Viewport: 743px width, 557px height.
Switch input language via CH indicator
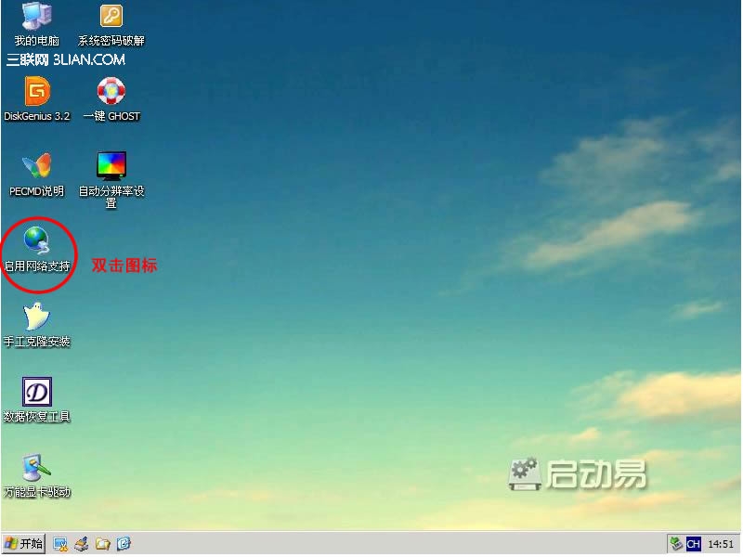pyautogui.click(x=693, y=544)
